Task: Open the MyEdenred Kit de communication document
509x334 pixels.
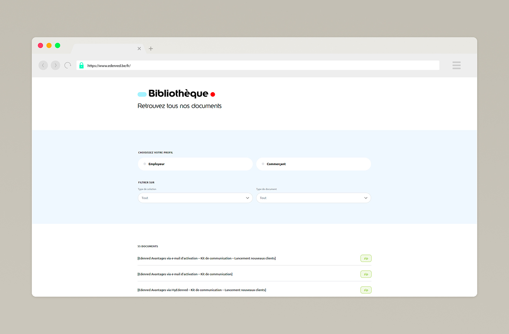Action: 202,290
